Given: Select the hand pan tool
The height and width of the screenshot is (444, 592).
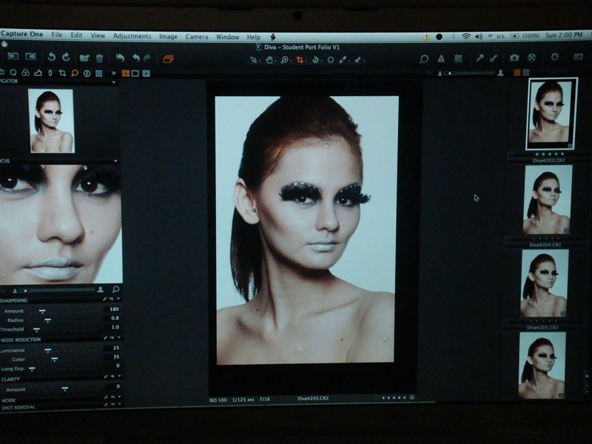Looking at the screenshot, I should tap(269, 60).
